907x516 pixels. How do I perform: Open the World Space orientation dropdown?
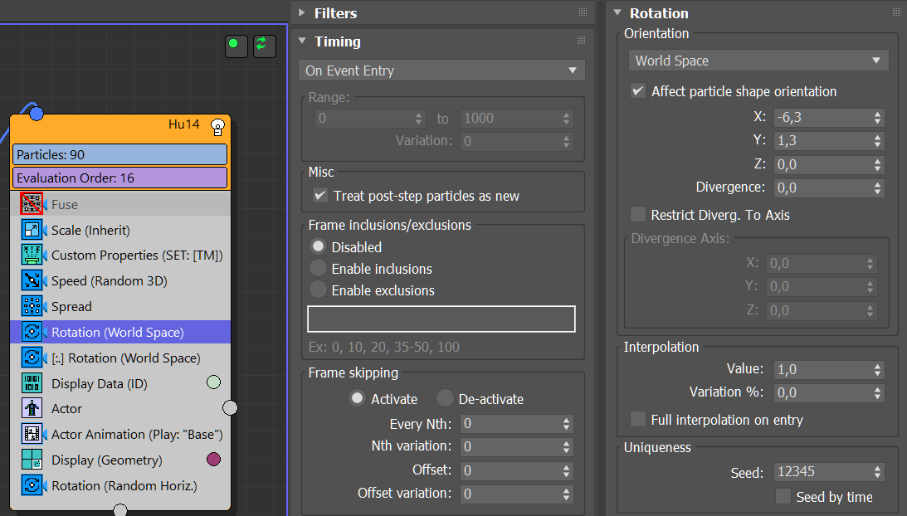758,61
